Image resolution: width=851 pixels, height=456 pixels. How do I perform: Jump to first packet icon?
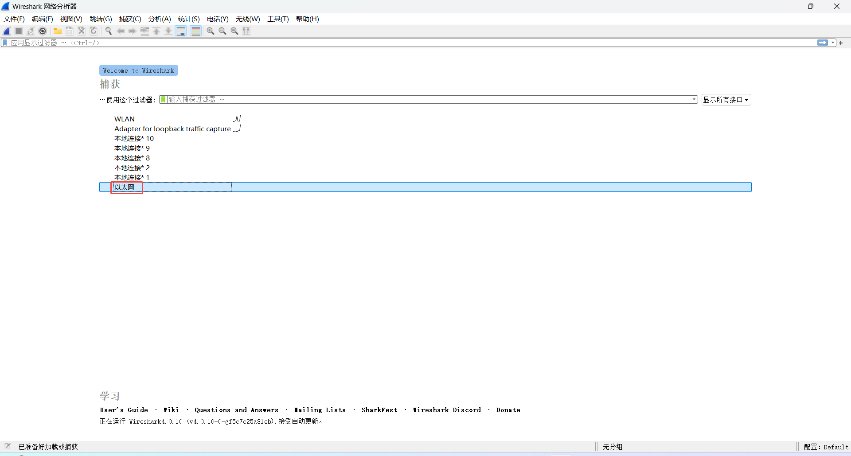156,31
